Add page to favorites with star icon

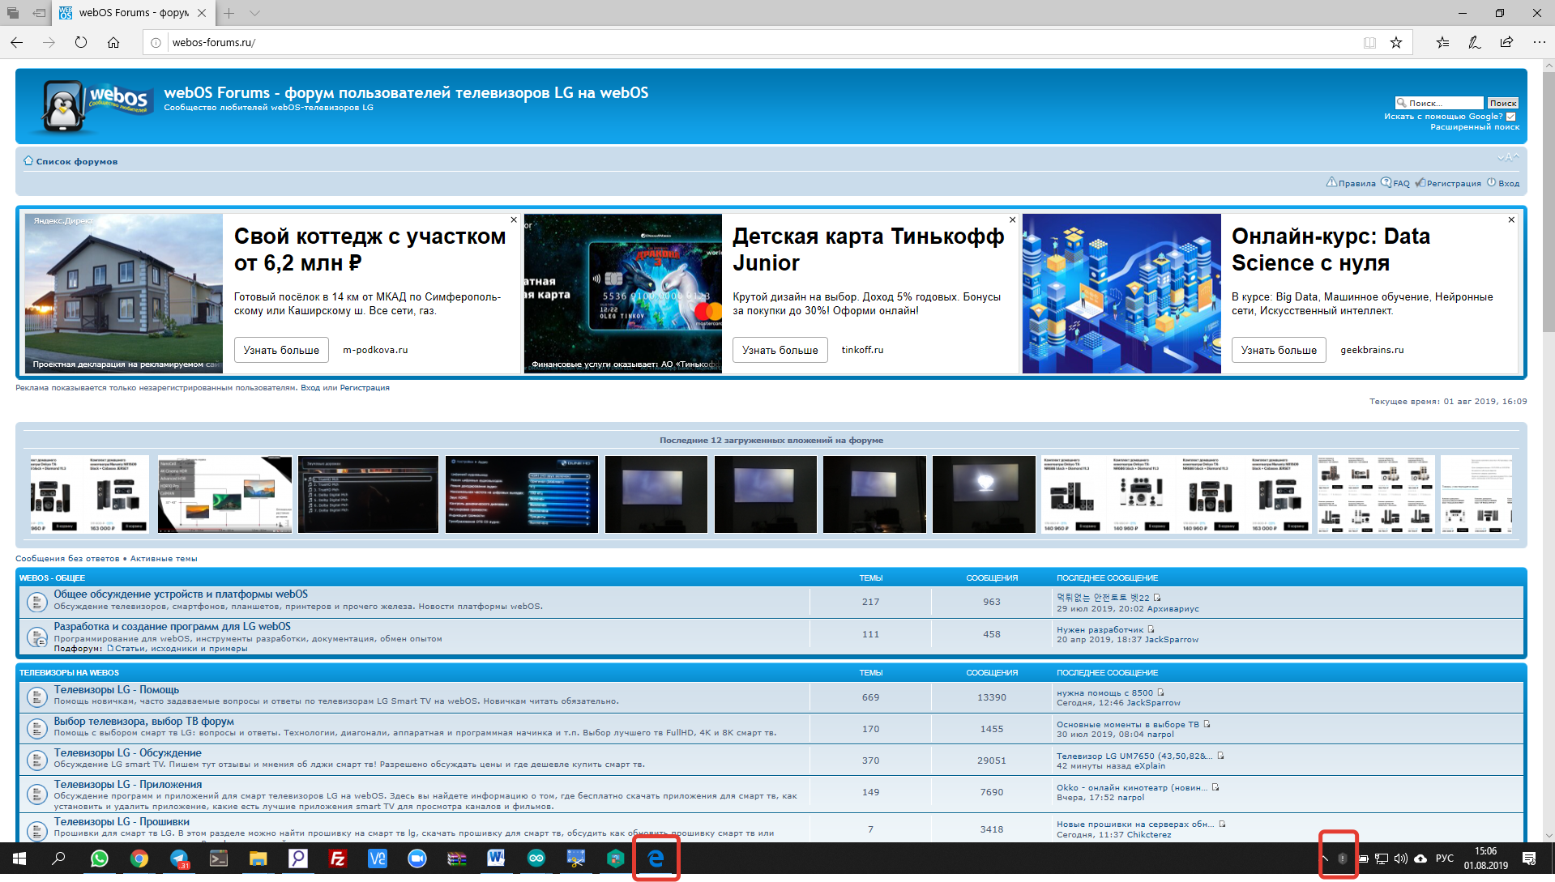[x=1396, y=42]
